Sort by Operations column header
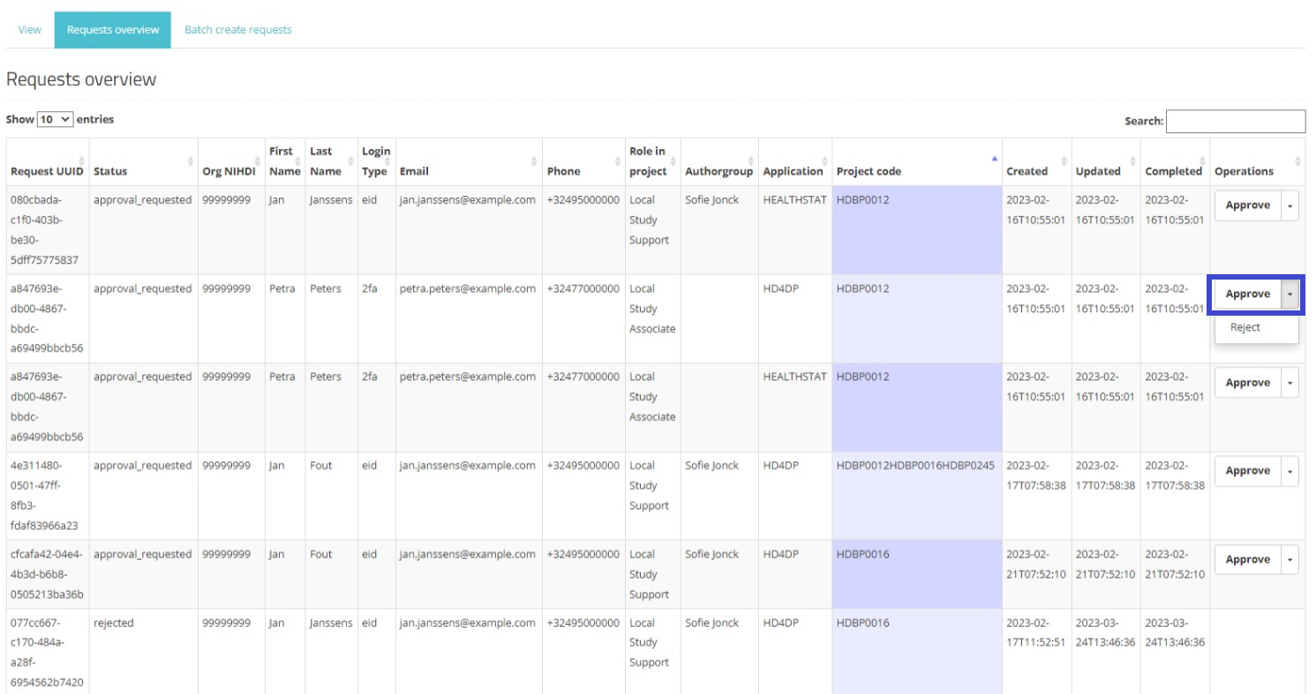This screenshot has width=1316, height=694. tap(1255, 171)
